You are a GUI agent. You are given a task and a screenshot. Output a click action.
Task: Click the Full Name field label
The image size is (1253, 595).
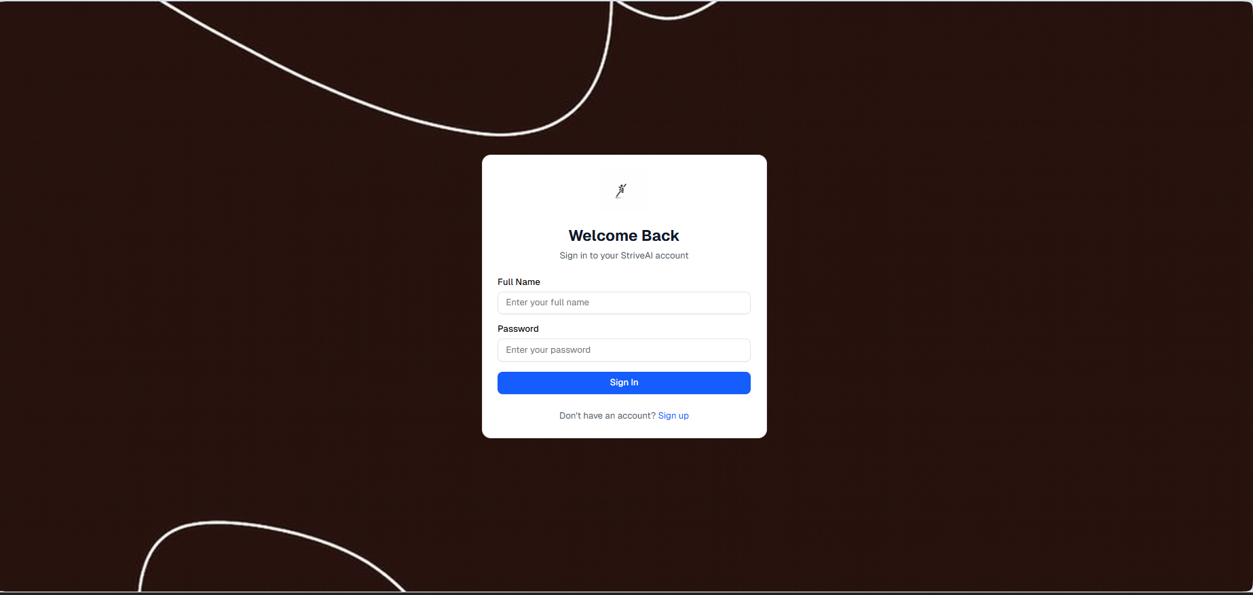519,282
